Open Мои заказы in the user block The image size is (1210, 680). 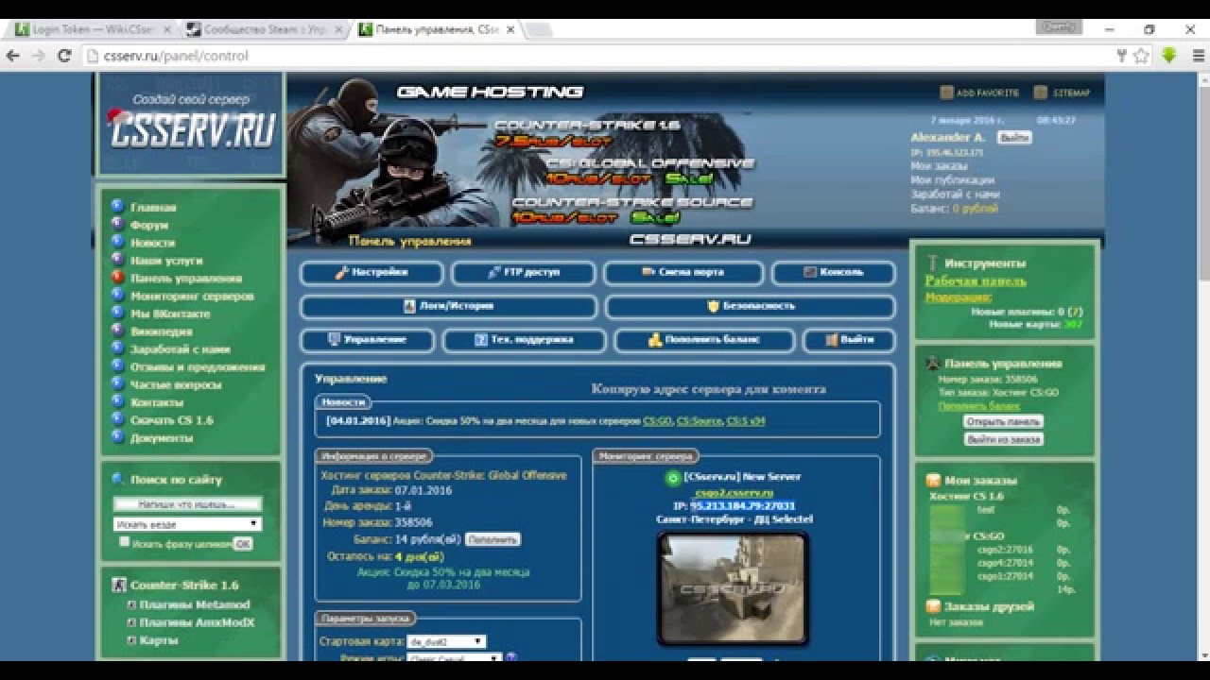pos(939,165)
